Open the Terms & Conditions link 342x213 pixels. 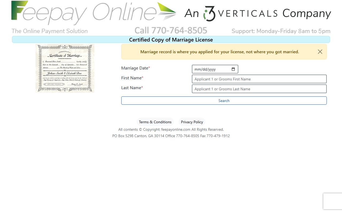coord(155,122)
